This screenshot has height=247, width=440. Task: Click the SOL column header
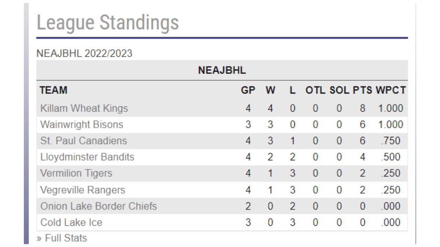coord(339,90)
